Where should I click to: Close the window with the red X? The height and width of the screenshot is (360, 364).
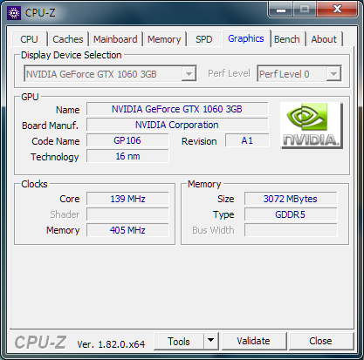(x=337, y=10)
